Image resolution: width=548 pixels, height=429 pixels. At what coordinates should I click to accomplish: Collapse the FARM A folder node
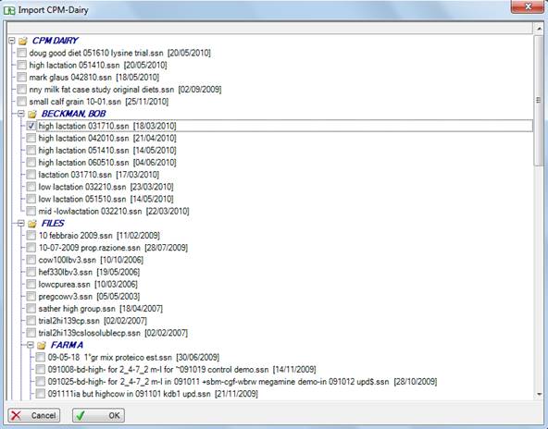tap(31, 345)
